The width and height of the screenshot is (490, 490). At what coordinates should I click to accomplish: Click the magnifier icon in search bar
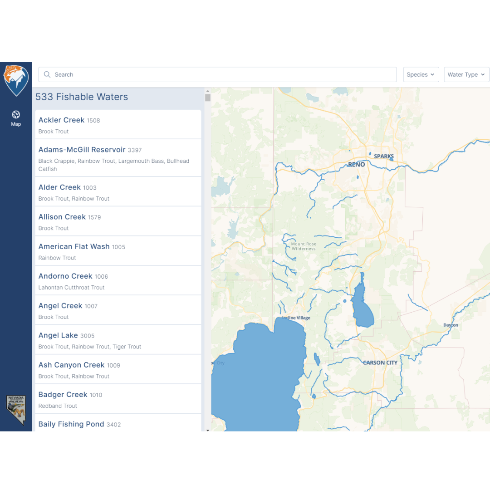[47, 74]
